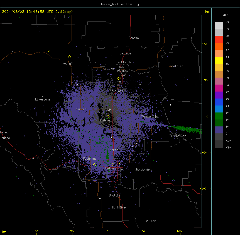Select the yellow diamond marker just south of RedDeer
The image size is (240, 235).
[118, 78]
